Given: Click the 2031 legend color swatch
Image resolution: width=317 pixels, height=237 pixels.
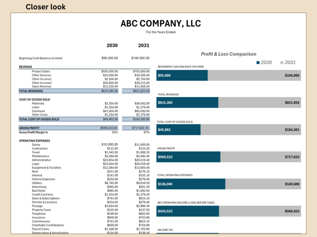Looking at the screenshot, I should [282, 63].
